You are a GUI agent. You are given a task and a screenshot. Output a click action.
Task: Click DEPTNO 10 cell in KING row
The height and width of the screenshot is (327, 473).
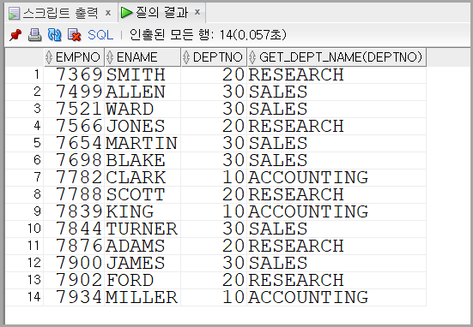pyautogui.click(x=214, y=211)
